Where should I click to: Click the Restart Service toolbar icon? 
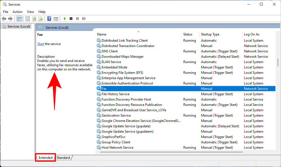[x=84, y=19]
